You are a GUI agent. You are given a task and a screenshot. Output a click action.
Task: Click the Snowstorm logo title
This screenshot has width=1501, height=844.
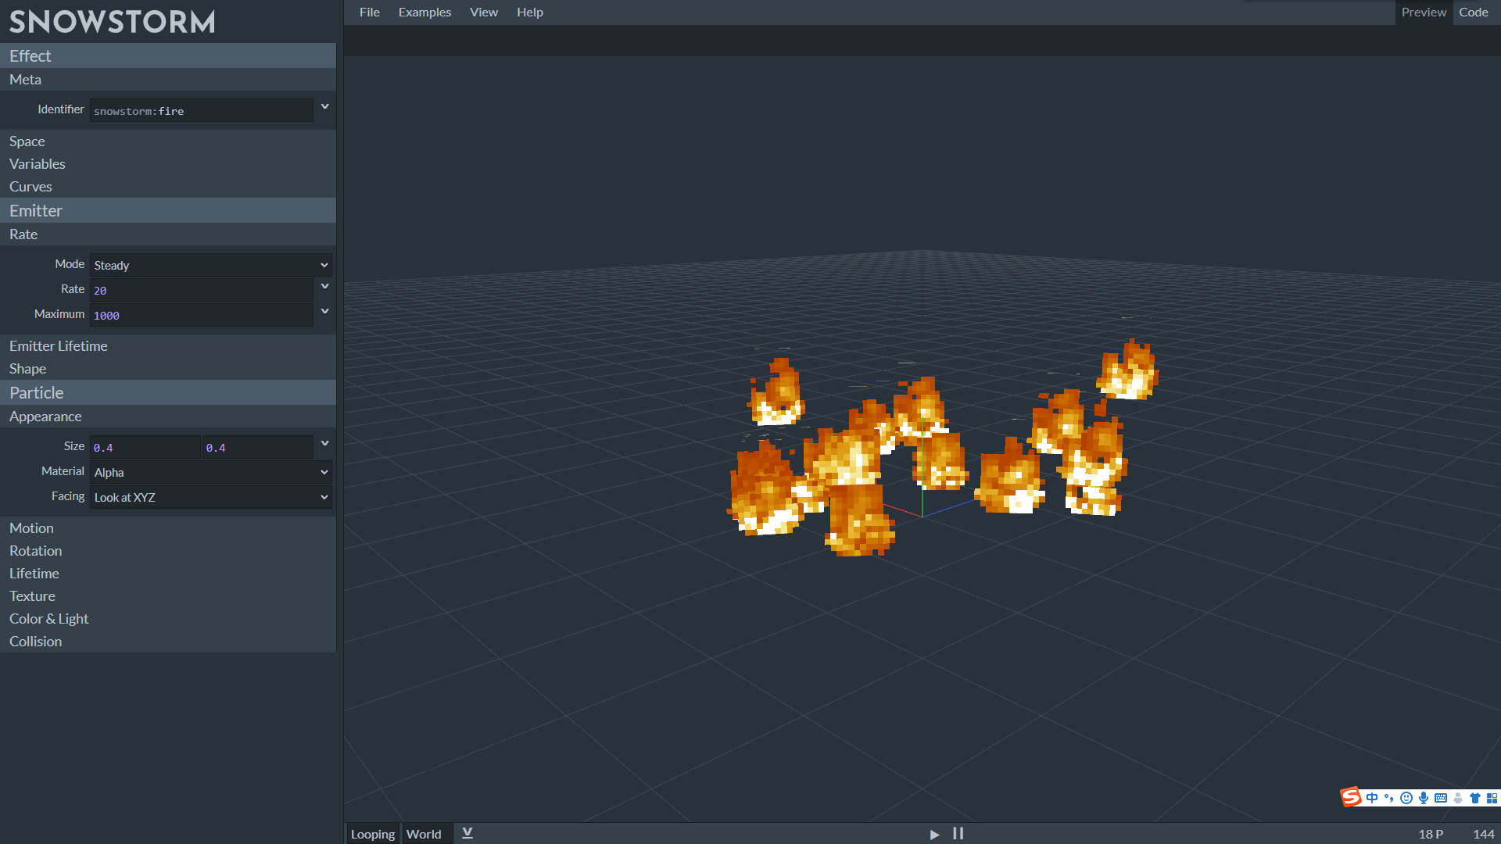(x=113, y=22)
